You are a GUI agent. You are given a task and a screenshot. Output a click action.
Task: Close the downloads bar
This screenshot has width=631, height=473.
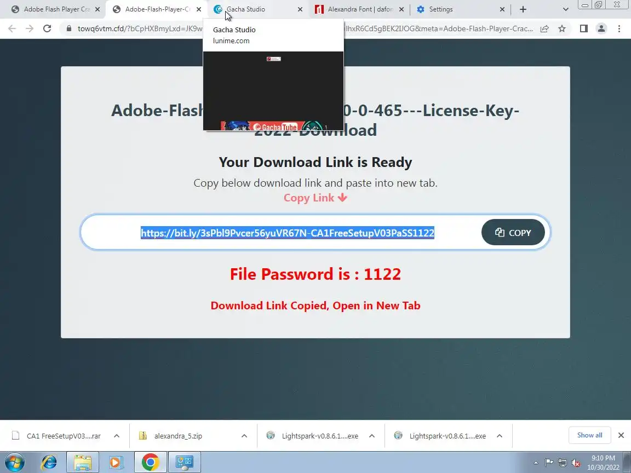(x=621, y=435)
